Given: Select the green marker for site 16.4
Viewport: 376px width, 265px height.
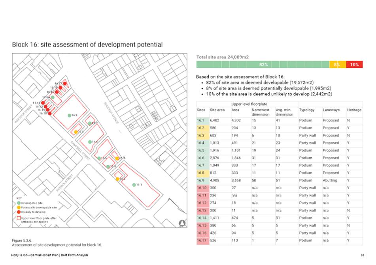Looking at the screenshot, I should [108, 166].
